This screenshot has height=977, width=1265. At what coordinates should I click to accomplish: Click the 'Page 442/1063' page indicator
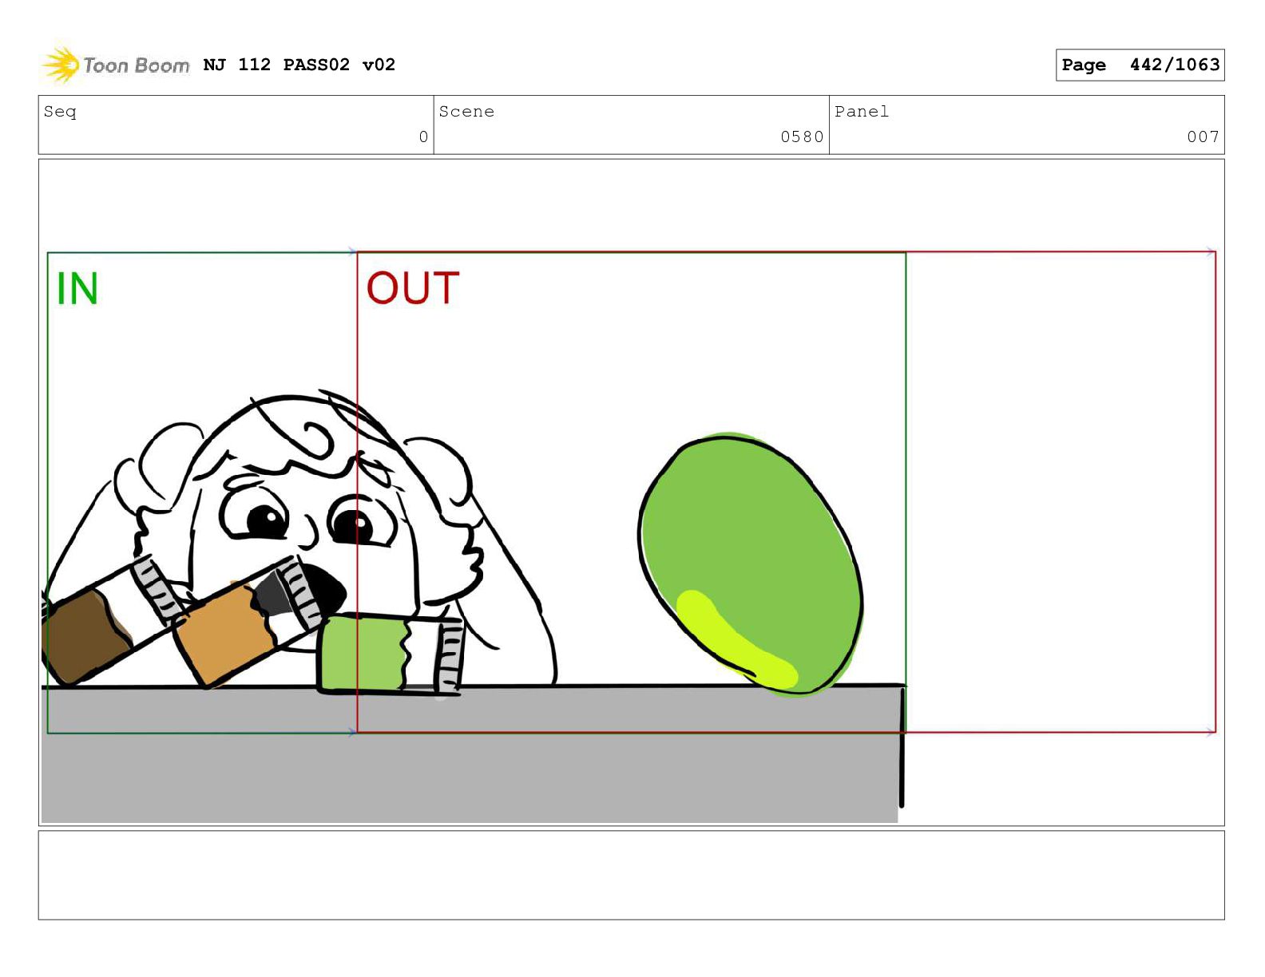click(1140, 65)
